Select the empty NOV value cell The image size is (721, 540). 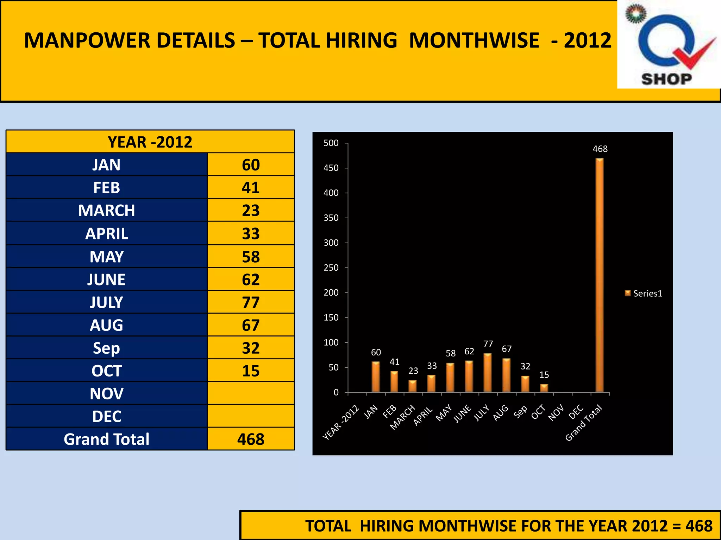pos(251,393)
